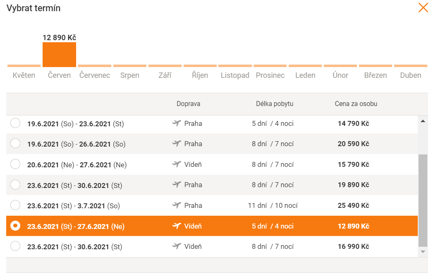Select radio for 23.6.2021 - 30.6.2021 Praha term
The image size is (431, 277).
15,185
